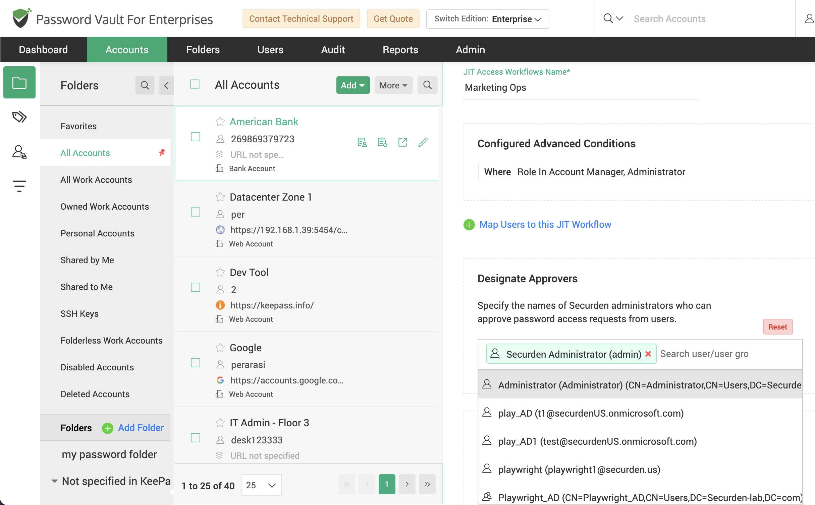Image resolution: width=815 pixels, height=505 pixels.
Task: Click the Search user/user group field
Action: pos(728,354)
